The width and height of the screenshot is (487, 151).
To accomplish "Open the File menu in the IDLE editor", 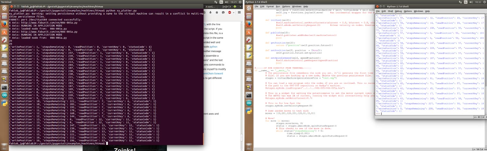I will click(x=256, y=6).
